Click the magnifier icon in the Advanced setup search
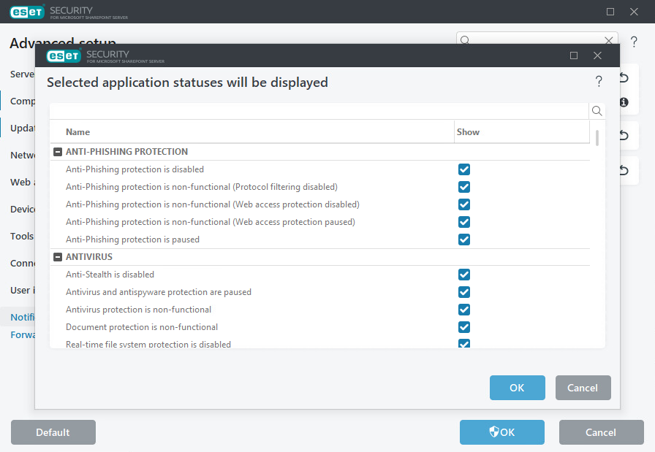This screenshot has height=452, width=655. tap(465, 41)
